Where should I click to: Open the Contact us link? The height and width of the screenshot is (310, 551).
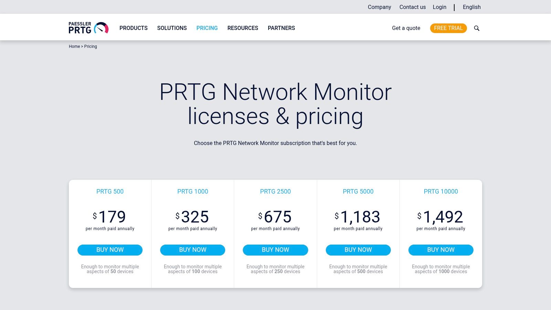click(x=412, y=7)
